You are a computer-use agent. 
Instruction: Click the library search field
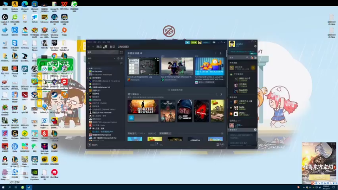[x=103, y=63]
